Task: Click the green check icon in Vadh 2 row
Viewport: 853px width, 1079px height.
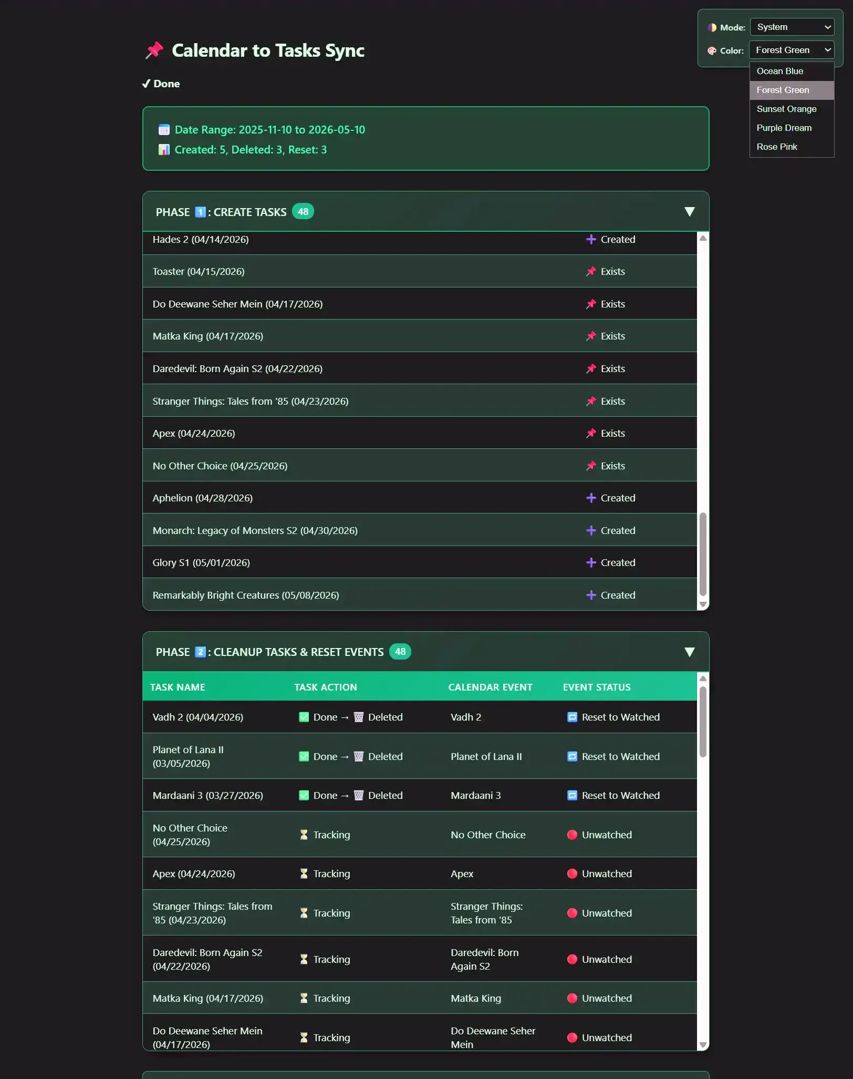Action: pos(304,717)
